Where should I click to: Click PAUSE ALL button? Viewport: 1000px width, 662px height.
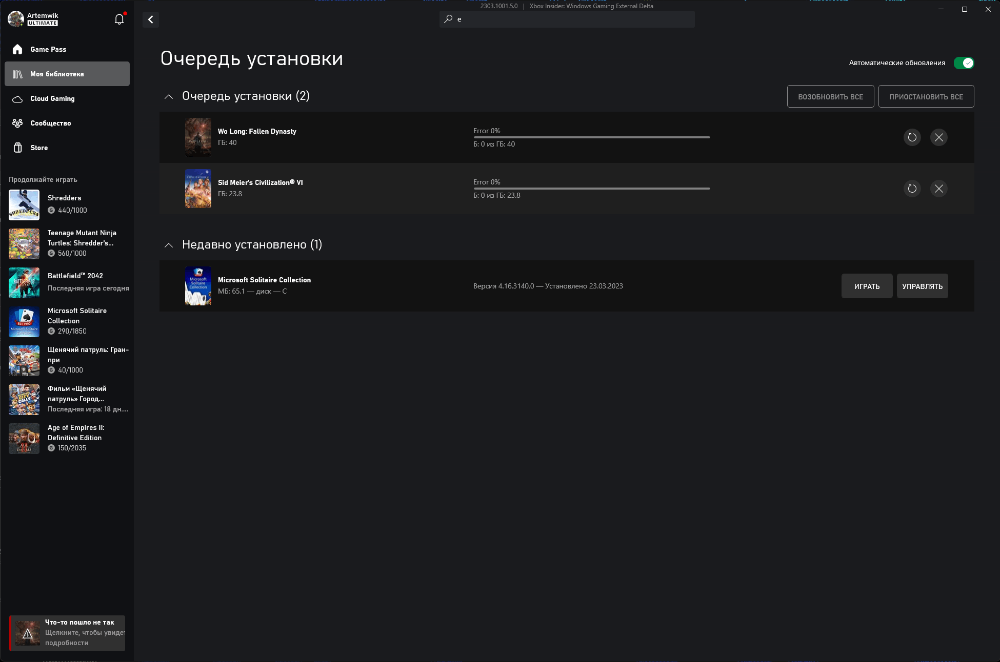[925, 96]
